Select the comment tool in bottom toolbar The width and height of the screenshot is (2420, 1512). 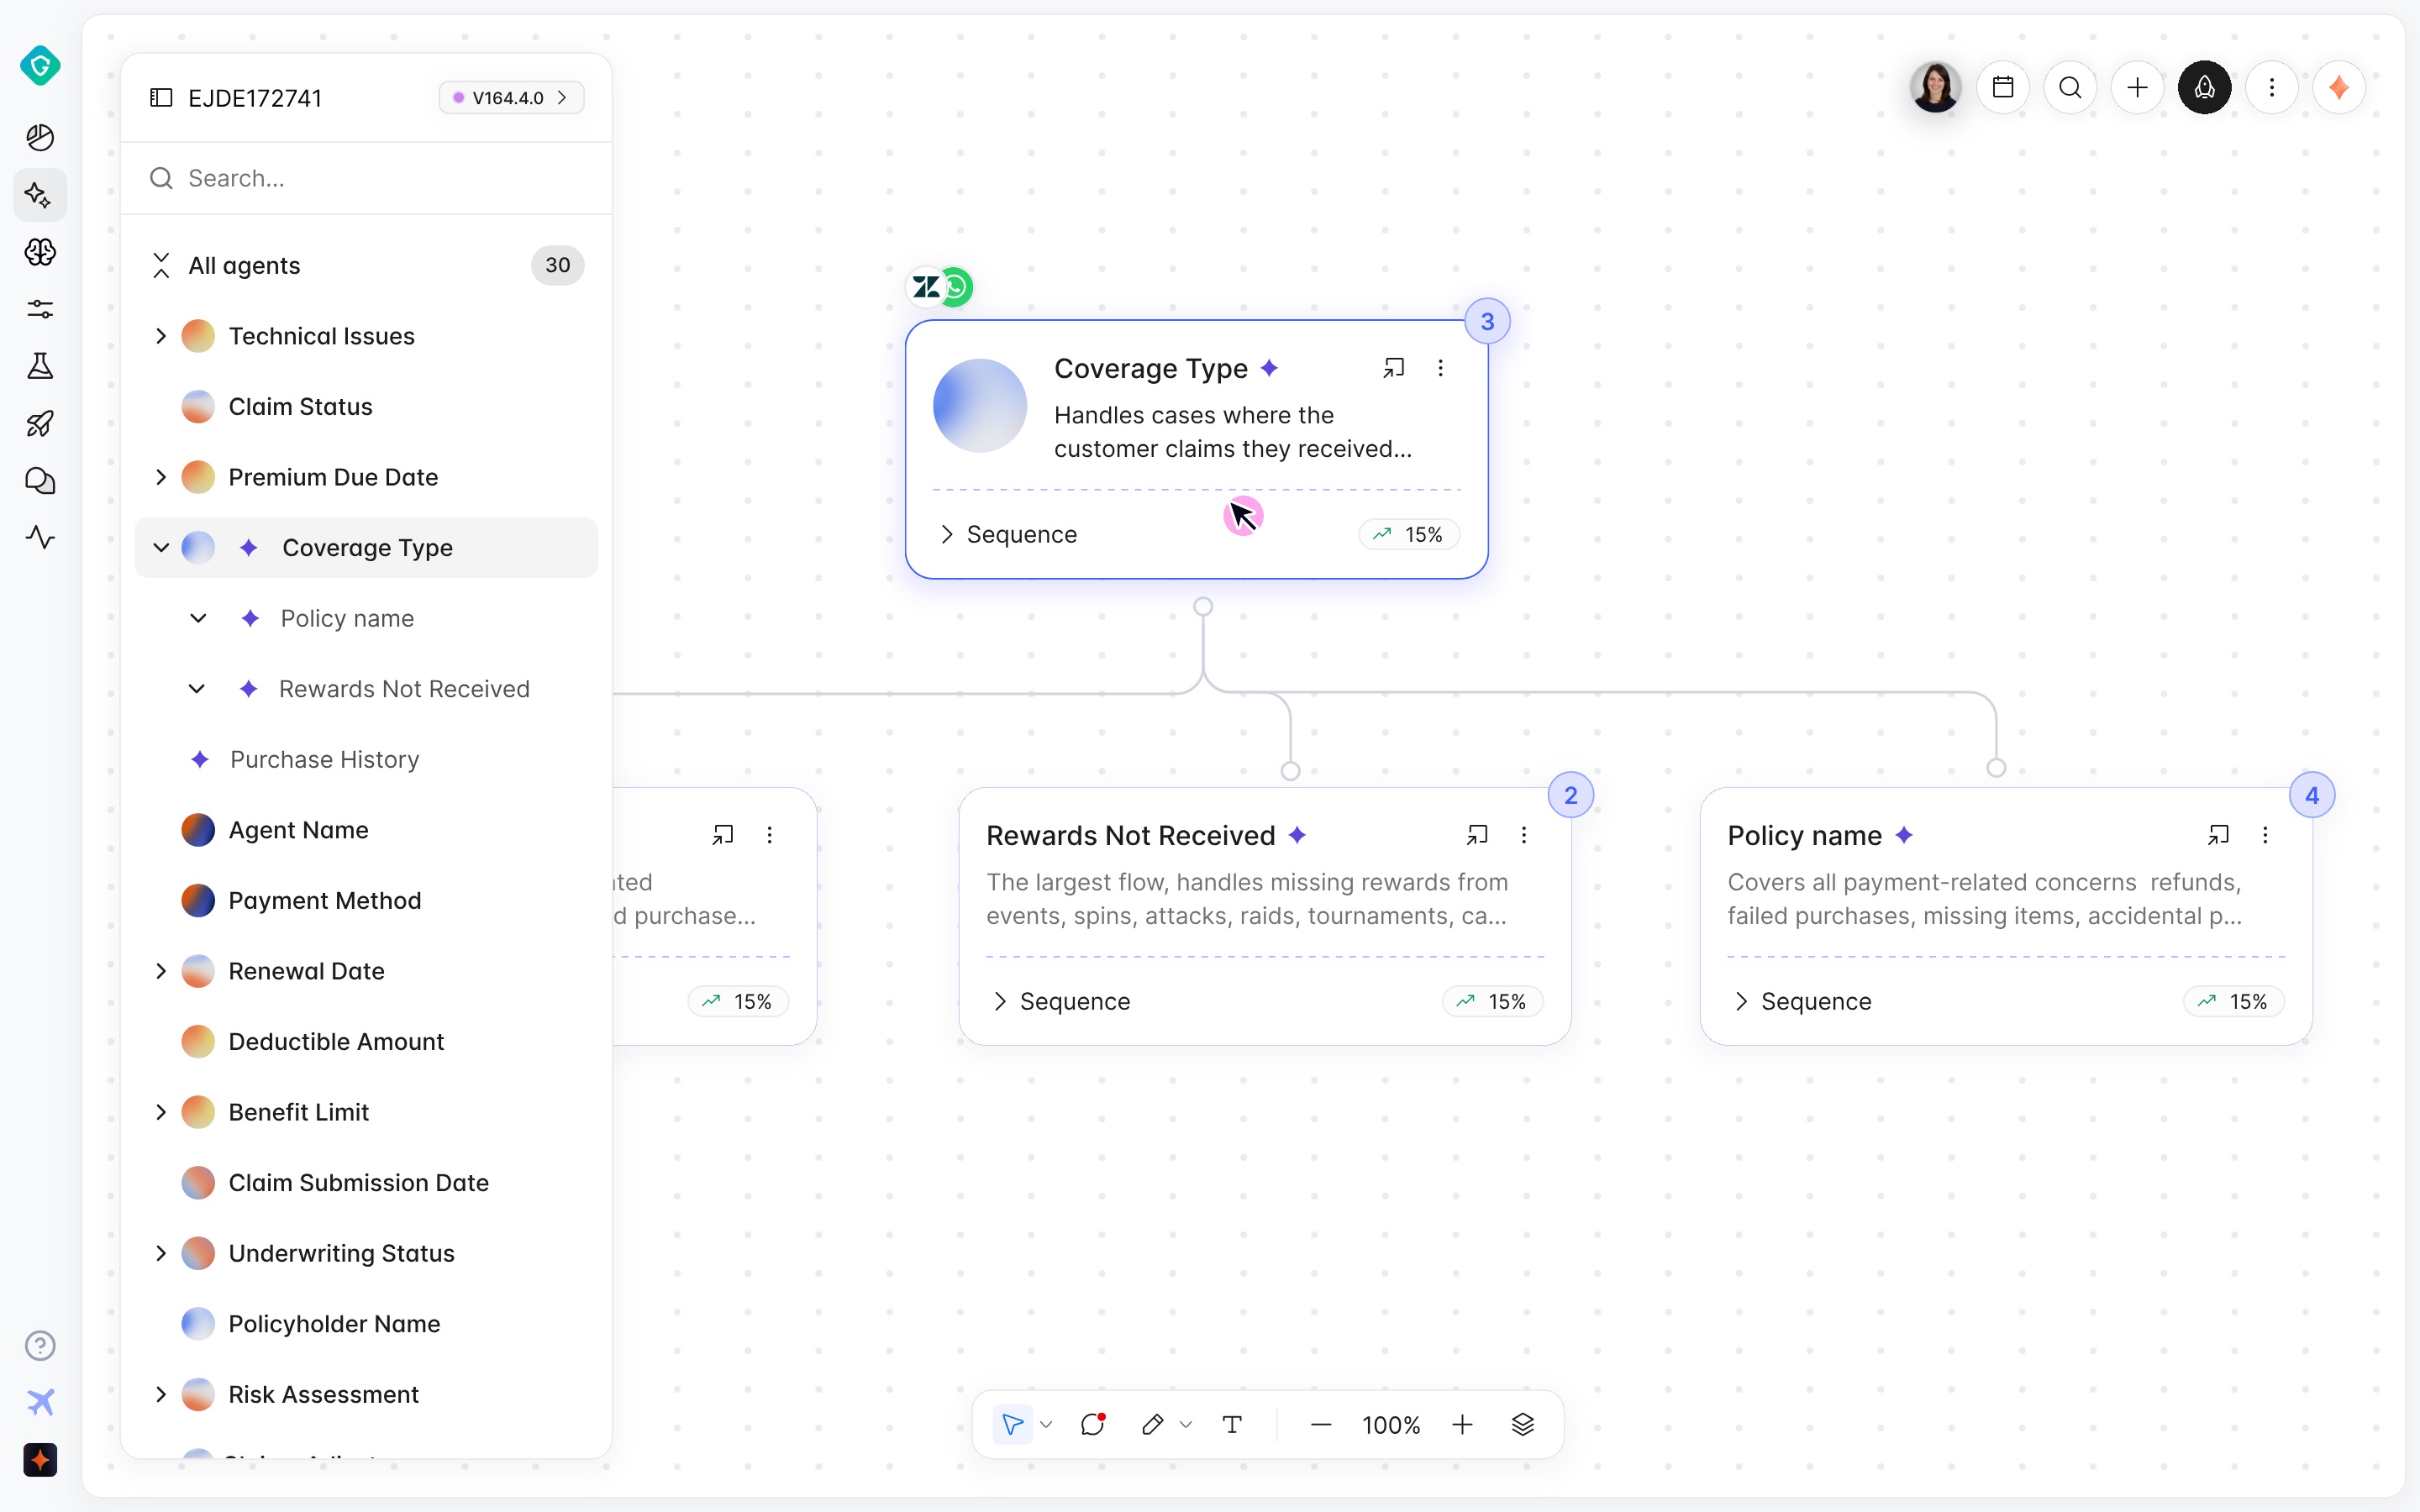pos(1093,1424)
